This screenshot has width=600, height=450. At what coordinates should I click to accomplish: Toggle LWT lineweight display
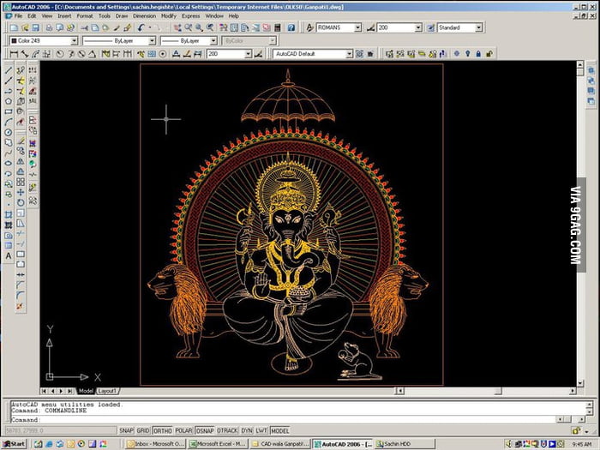click(261, 431)
